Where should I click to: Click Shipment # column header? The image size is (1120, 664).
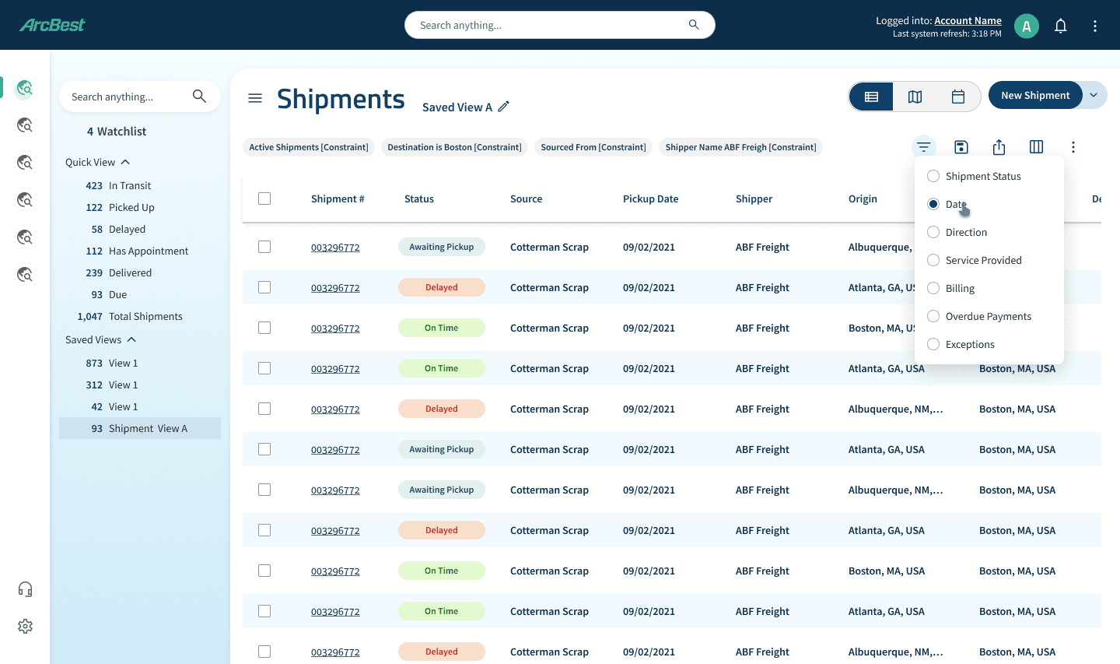tap(338, 198)
